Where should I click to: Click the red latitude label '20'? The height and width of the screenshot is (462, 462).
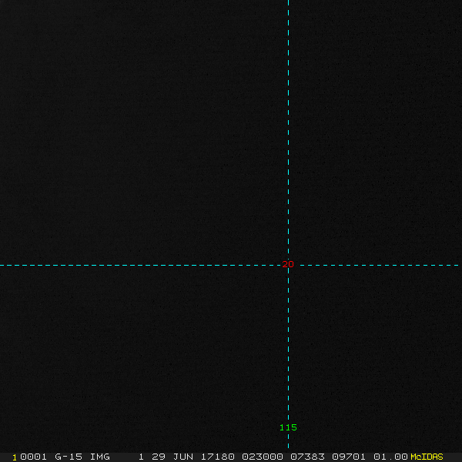coord(288,264)
